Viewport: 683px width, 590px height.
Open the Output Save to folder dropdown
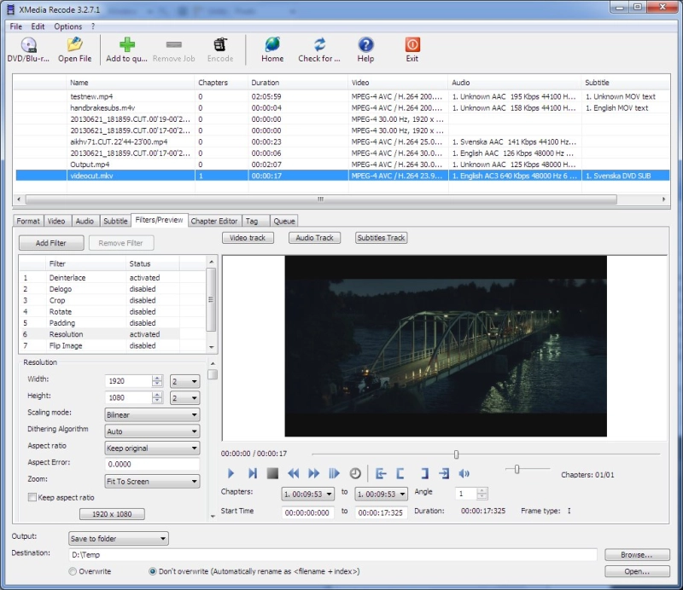coord(119,539)
